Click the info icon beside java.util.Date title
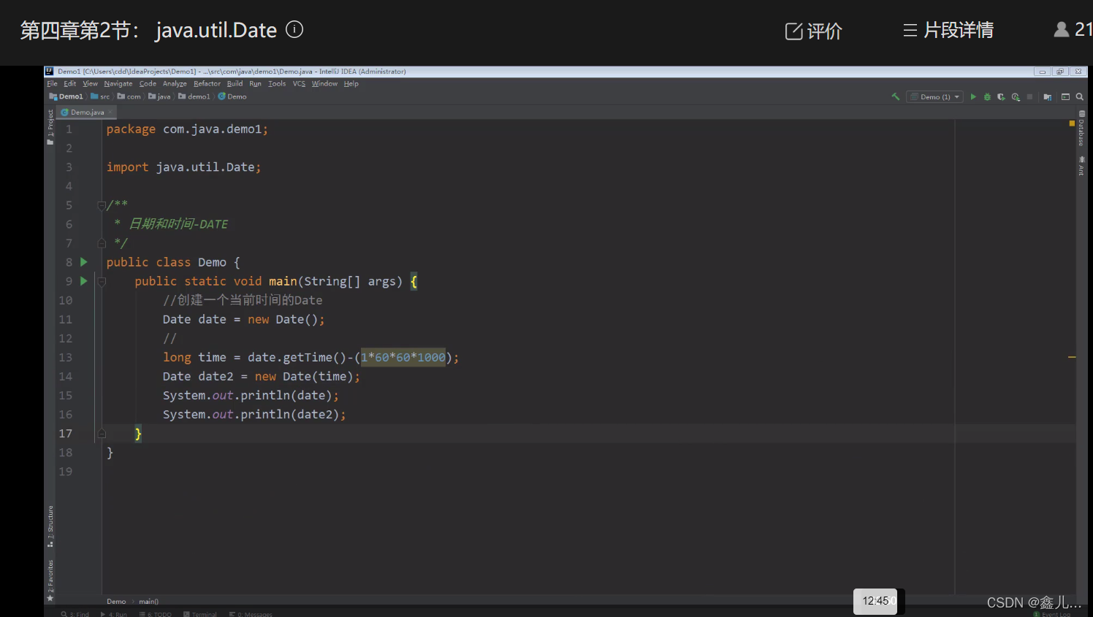The image size is (1093, 617). (x=294, y=29)
